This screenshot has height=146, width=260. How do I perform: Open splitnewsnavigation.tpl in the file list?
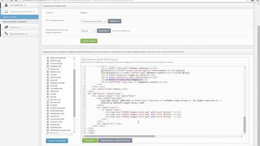point(60,130)
